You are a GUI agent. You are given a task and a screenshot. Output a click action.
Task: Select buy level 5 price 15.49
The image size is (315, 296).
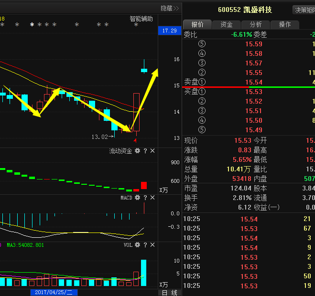click(254, 130)
